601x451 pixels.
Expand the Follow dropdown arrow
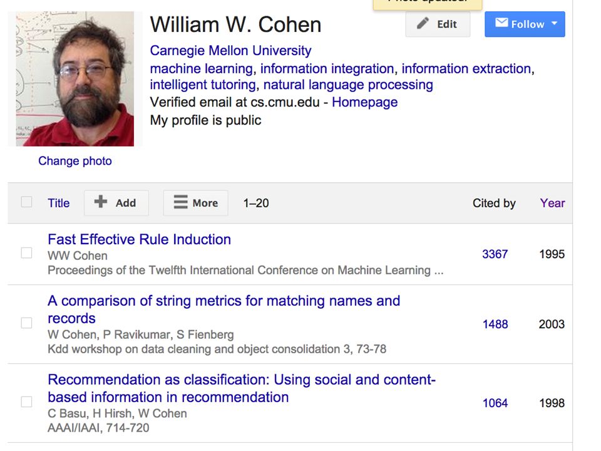554,23
